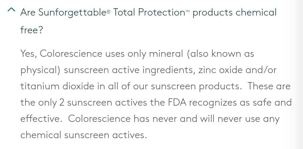Click the question heading about chemical free products
Viewport: 303px width, 149px height.
[148, 21]
